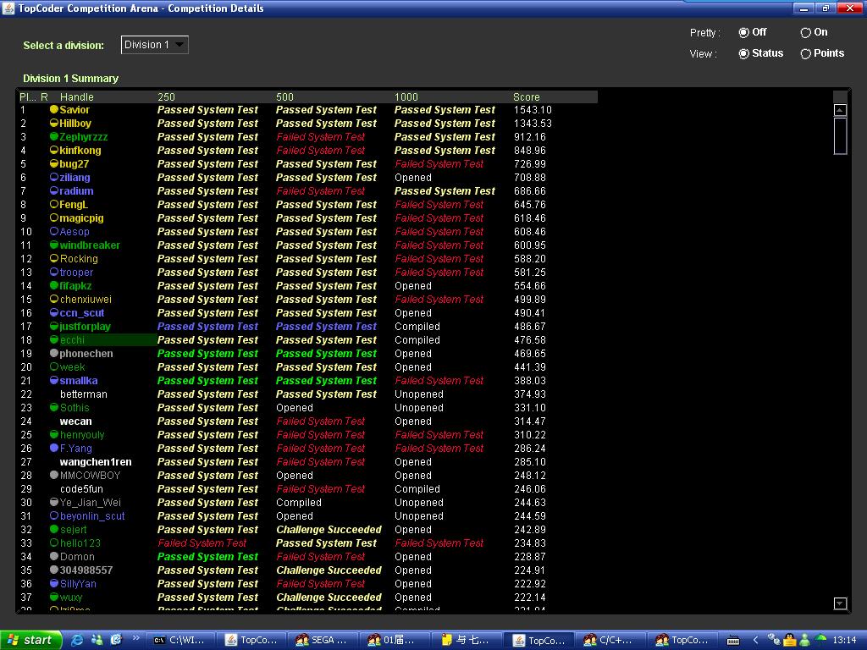Click Savior's score 1543.10
Image resolution: width=867 pixels, height=650 pixels.
[x=533, y=109]
